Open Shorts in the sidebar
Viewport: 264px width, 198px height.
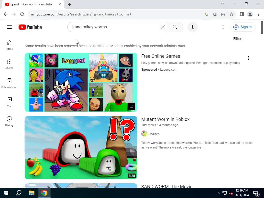click(9, 64)
